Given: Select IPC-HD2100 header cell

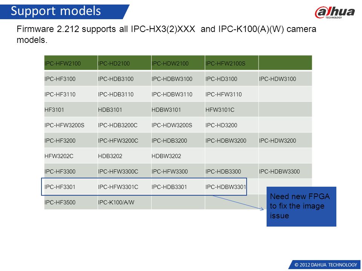Looking at the screenshot, I should 124,63.
